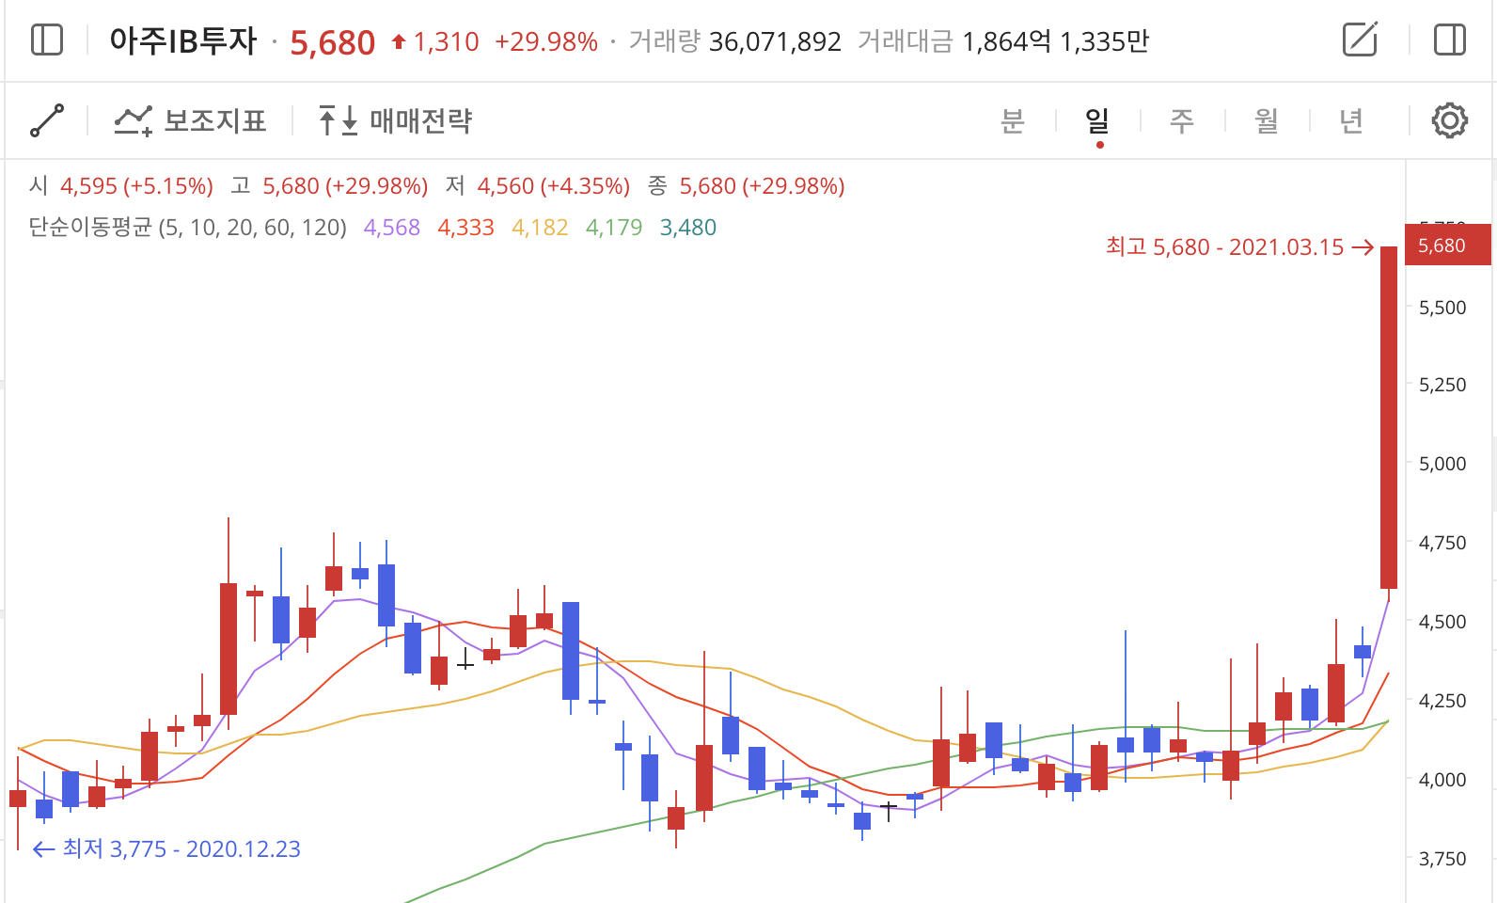Image resolution: width=1497 pixels, height=903 pixels.
Task: Click the 최저 3,775 - 2020.12.23 marker
Action: [x=166, y=849]
